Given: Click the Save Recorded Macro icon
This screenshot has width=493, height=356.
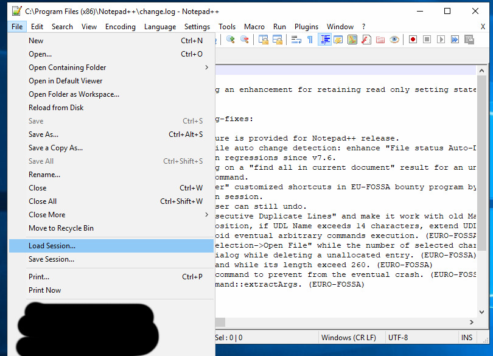Looking at the screenshot, I should 469,39.
